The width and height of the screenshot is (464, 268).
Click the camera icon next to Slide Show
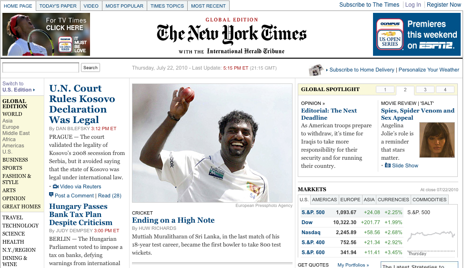click(x=387, y=165)
